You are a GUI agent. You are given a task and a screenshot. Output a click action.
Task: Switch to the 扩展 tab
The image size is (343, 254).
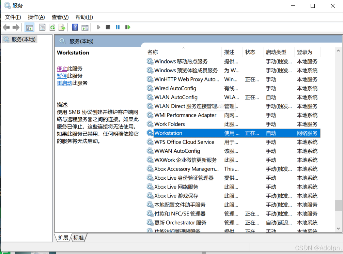[63, 238]
